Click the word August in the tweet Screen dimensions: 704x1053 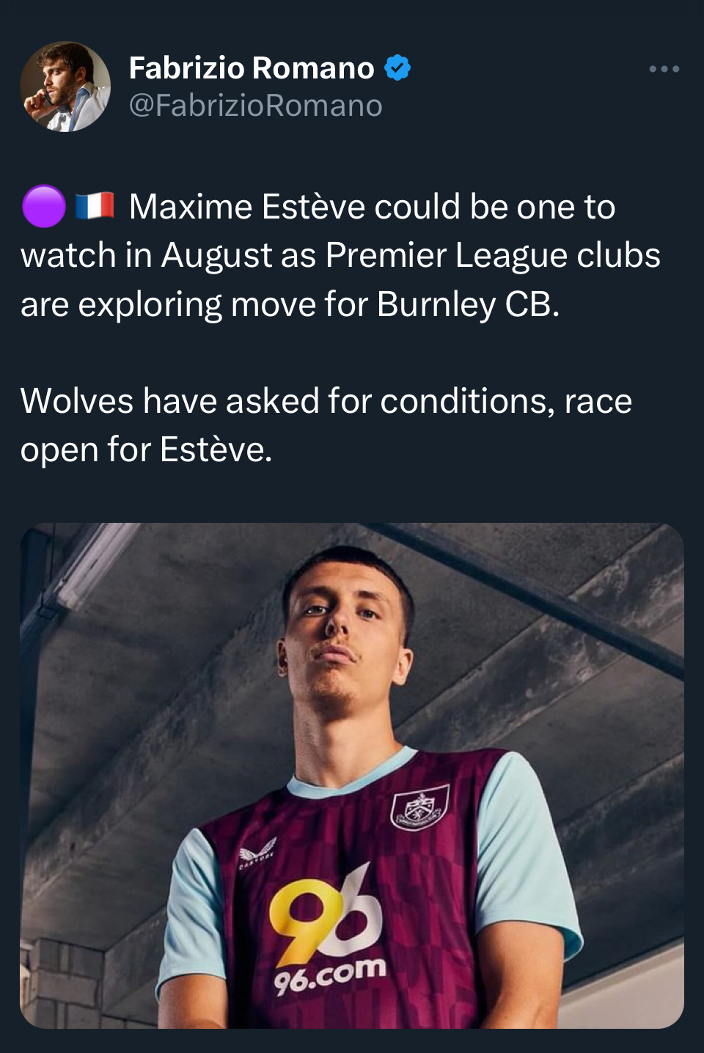click(x=217, y=255)
